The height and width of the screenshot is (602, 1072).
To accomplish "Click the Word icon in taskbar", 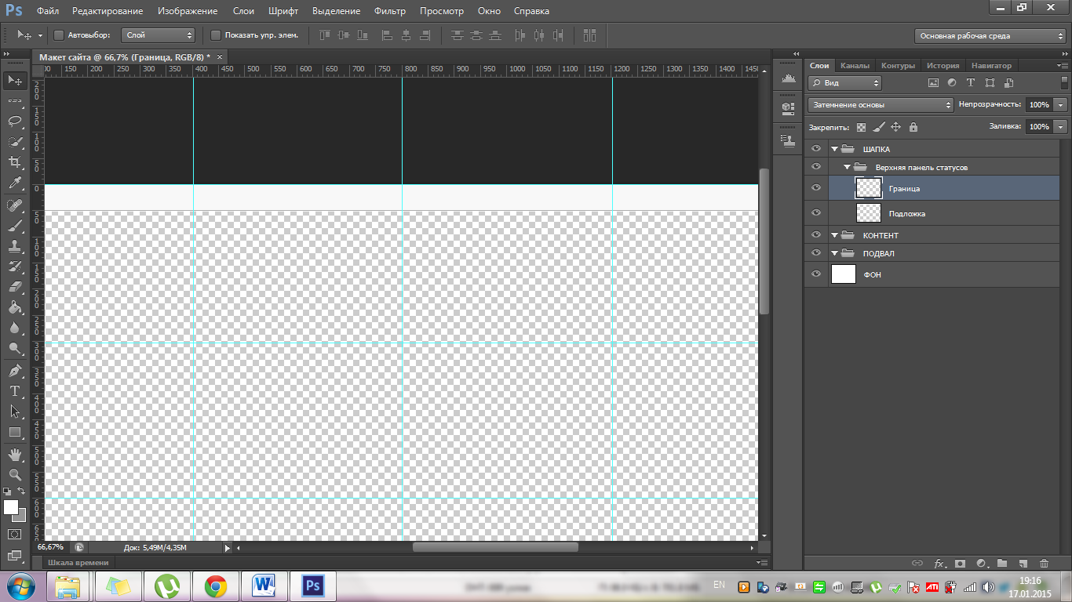I will tap(264, 586).
